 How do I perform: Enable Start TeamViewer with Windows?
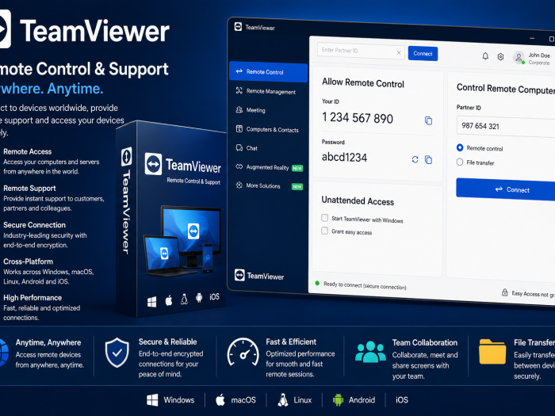click(324, 218)
